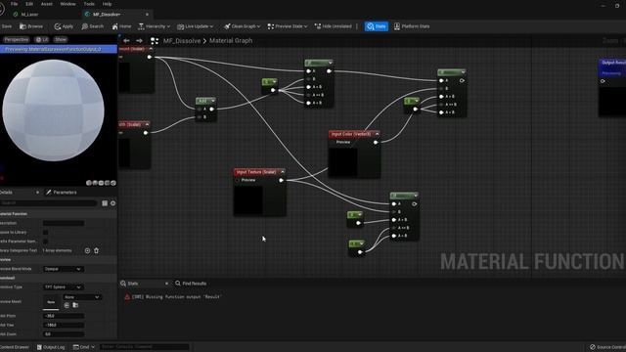The image size is (626, 352).
Task: Open the Lit view mode menu
Action: click(41, 39)
